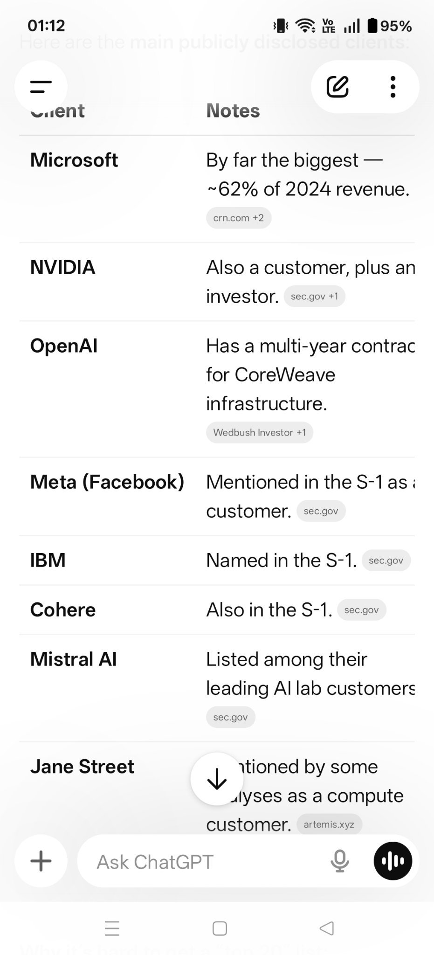Open the Wedbush Investor +1 citation
This screenshot has height=955, width=434.
point(260,432)
